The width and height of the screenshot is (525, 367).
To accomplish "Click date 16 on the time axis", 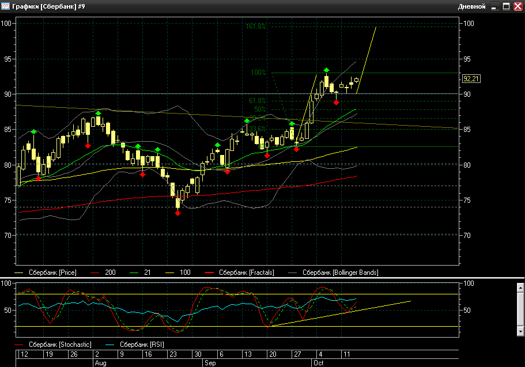I will 148,354.
